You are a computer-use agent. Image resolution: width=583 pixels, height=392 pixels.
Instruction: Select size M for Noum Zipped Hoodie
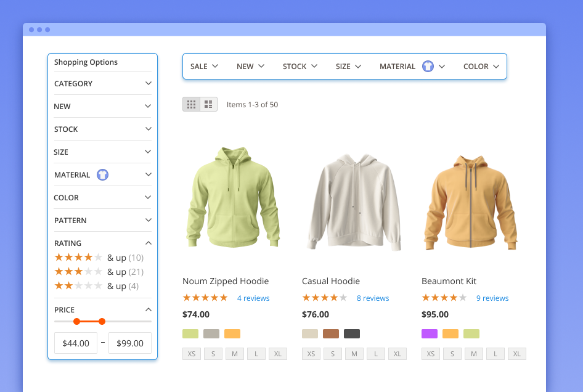pos(235,353)
